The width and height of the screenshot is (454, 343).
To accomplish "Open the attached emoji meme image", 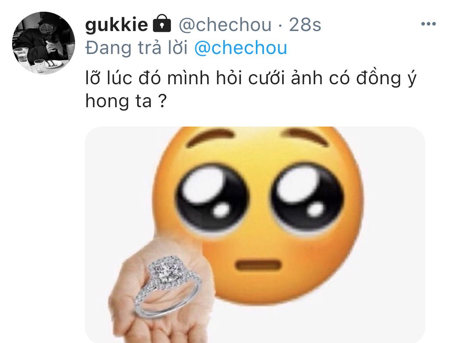I will [255, 235].
